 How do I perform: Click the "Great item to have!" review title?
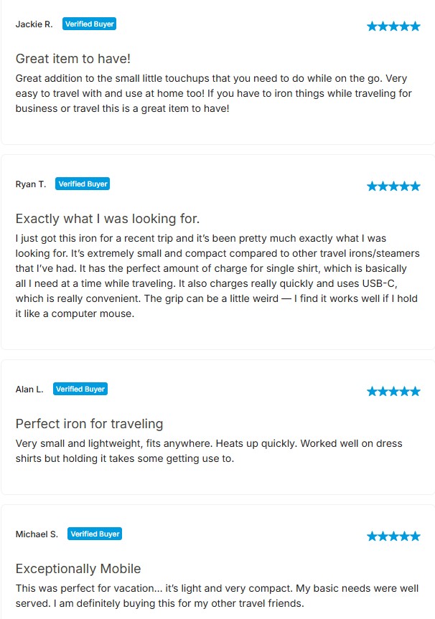pyautogui.click(x=72, y=59)
